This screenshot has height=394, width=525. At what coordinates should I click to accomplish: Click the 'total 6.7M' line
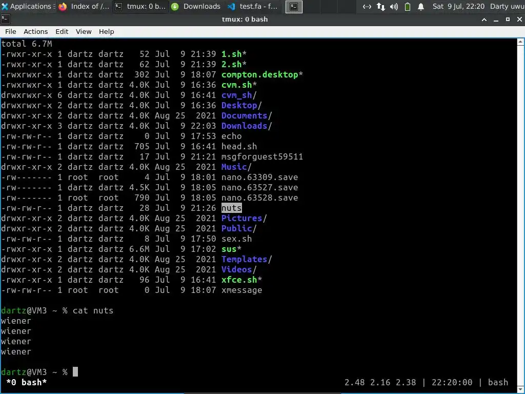click(27, 44)
